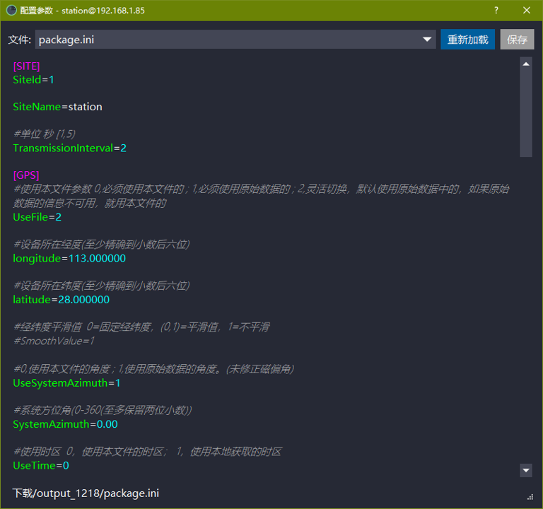Click the [SITE] section header
The height and width of the screenshot is (509, 543).
[x=26, y=66]
